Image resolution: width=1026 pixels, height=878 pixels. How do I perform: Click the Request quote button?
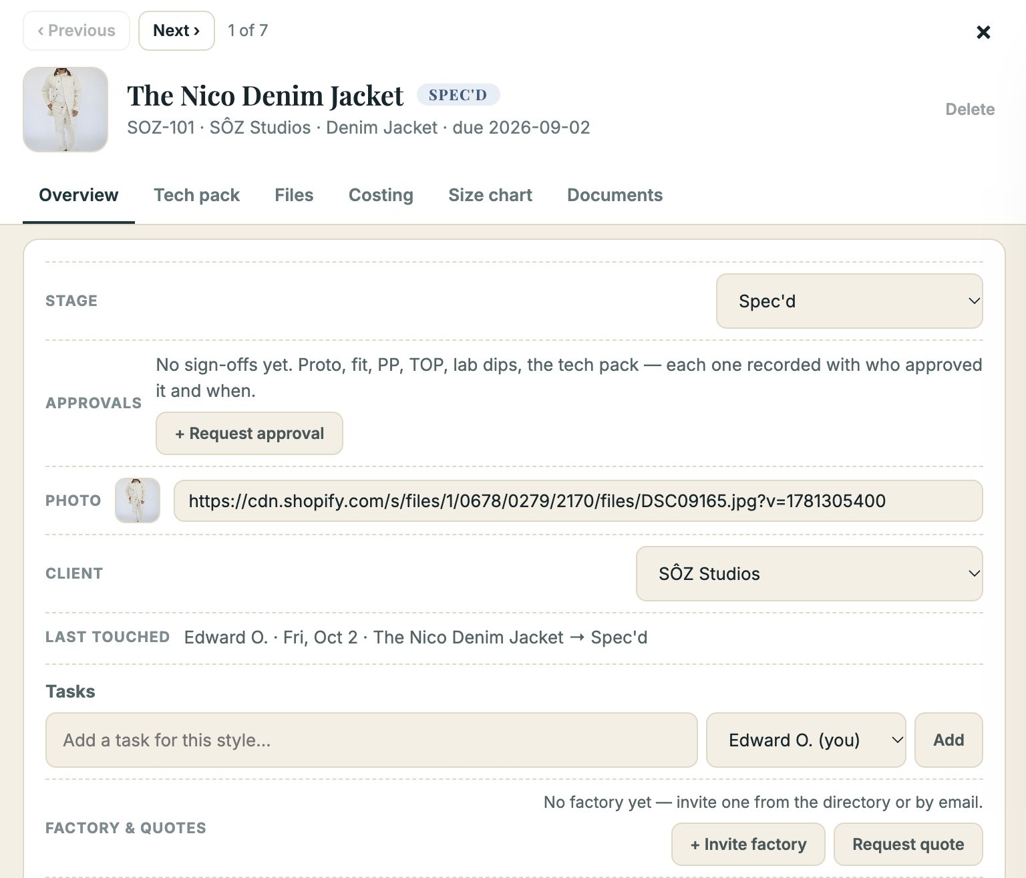click(908, 845)
